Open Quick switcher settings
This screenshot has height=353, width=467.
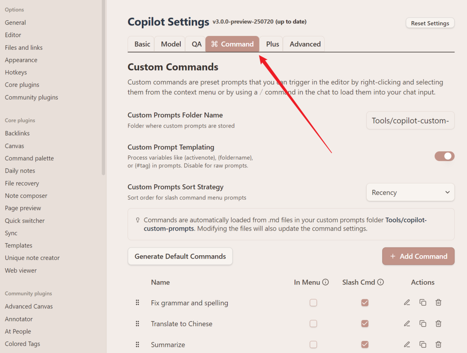pyautogui.click(x=25, y=221)
